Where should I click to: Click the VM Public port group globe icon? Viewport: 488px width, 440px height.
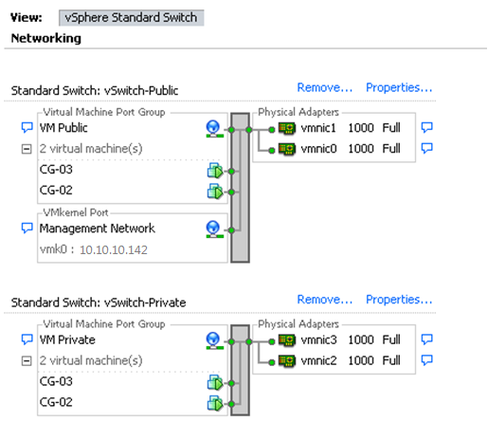pos(214,129)
